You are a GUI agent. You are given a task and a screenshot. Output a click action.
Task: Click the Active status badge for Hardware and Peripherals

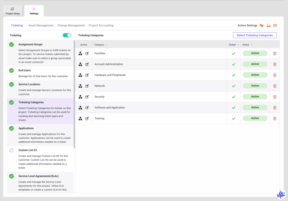pyautogui.click(x=255, y=75)
